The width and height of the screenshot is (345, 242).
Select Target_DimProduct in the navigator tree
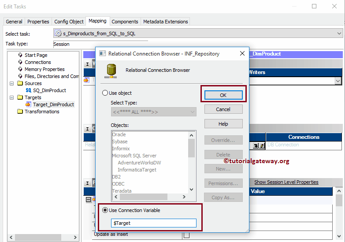(x=53, y=104)
